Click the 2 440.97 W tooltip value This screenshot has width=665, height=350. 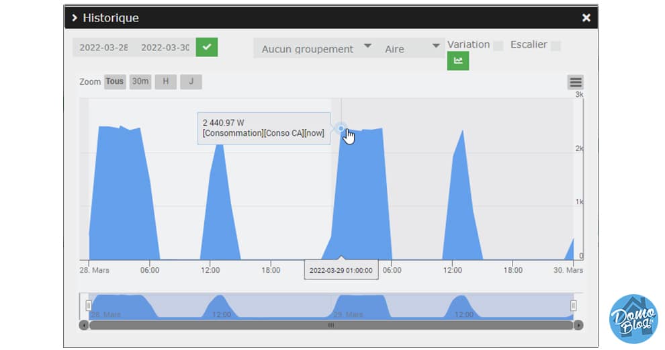point(224,123)
